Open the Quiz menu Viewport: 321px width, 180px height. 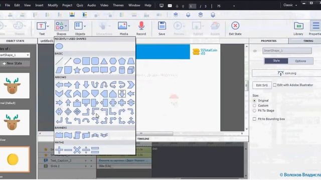tap(80, 5)
